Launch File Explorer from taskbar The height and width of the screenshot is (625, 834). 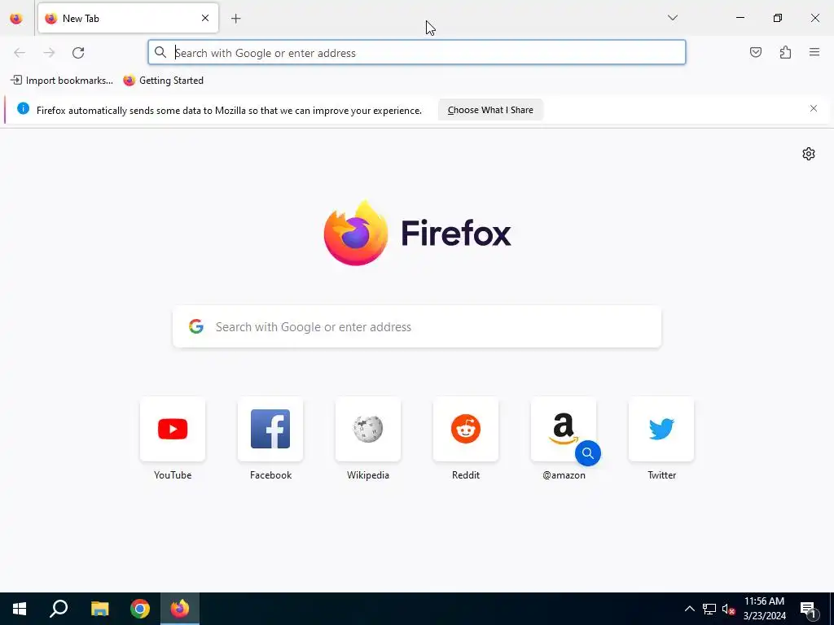[x=99, y=609]
